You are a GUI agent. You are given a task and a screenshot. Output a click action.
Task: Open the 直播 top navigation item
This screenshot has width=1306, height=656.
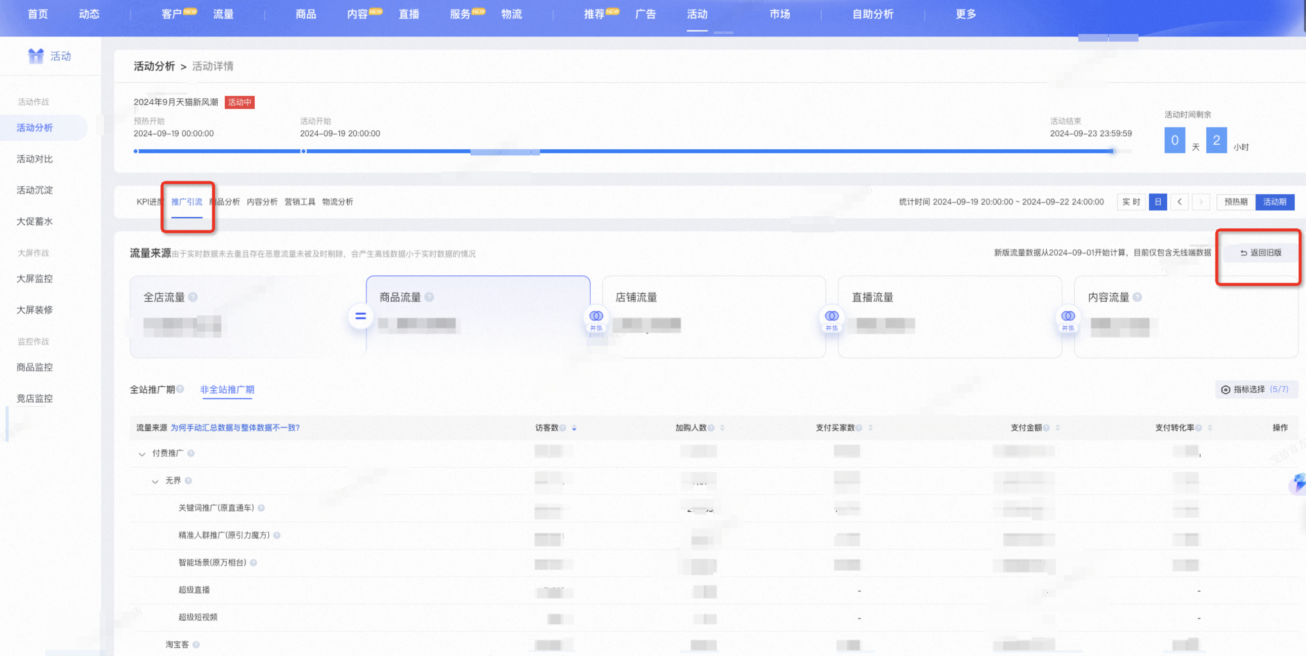tap(409, 14)
